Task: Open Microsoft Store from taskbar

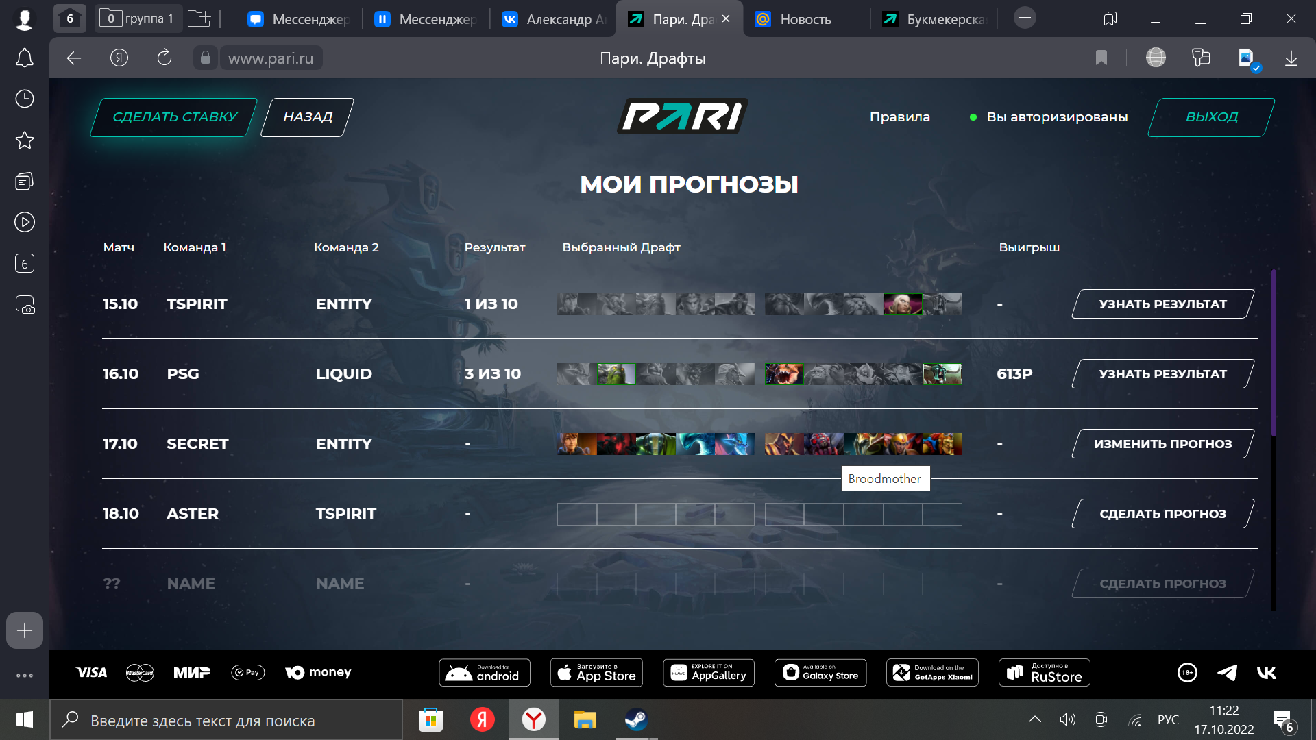Action: (430, 719)
